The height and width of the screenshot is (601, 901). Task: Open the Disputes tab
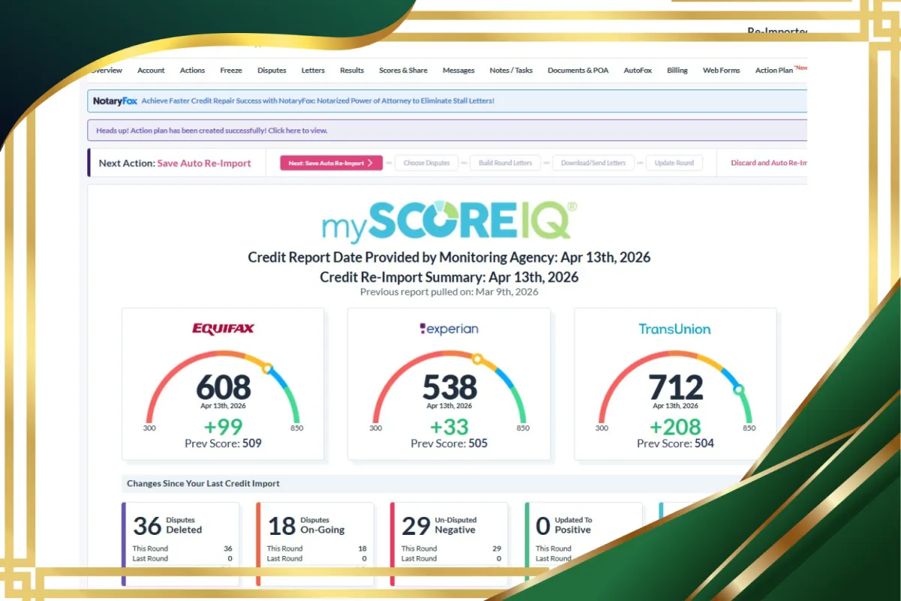pos(272,70)
